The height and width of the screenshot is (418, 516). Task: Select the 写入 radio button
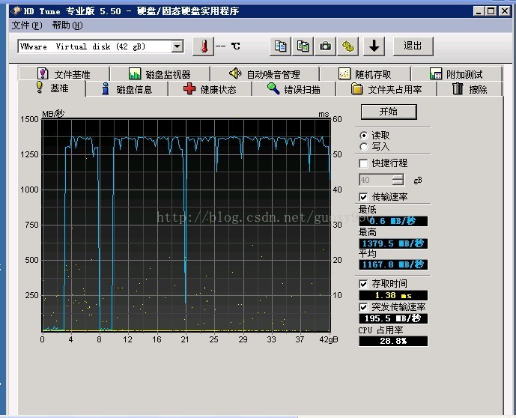pos(364,147)
